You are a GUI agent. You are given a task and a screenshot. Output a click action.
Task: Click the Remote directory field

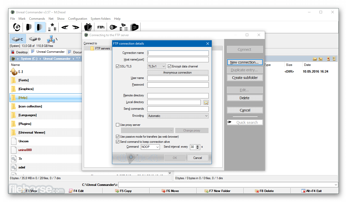click(x=178, y=96)
